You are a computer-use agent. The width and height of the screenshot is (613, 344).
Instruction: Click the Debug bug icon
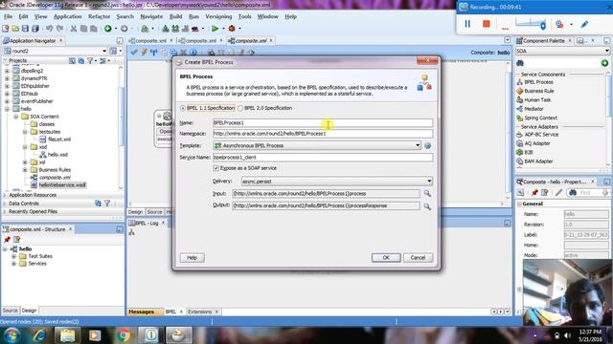[x=232, y=29]
